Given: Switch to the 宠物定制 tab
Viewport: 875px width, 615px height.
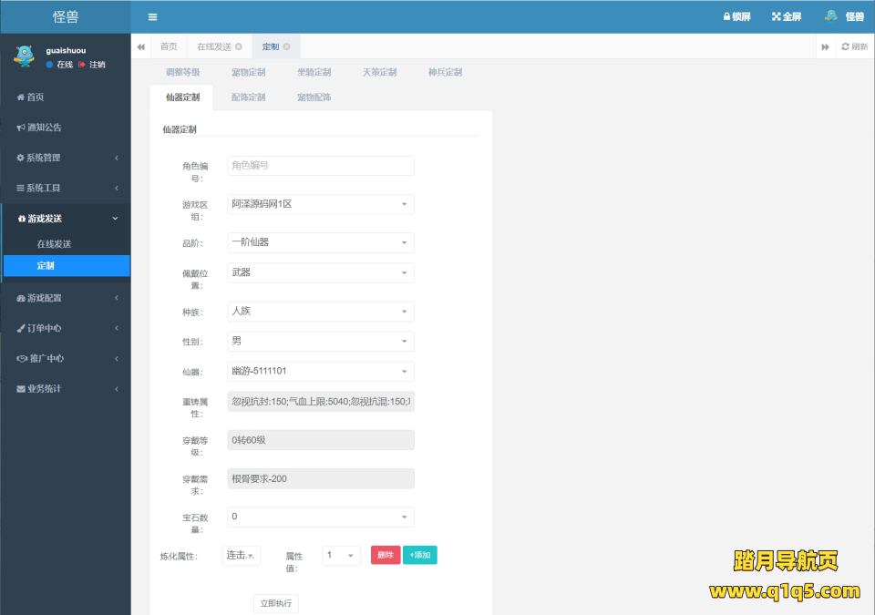Looking at the screenshot, I should [248, 72].
